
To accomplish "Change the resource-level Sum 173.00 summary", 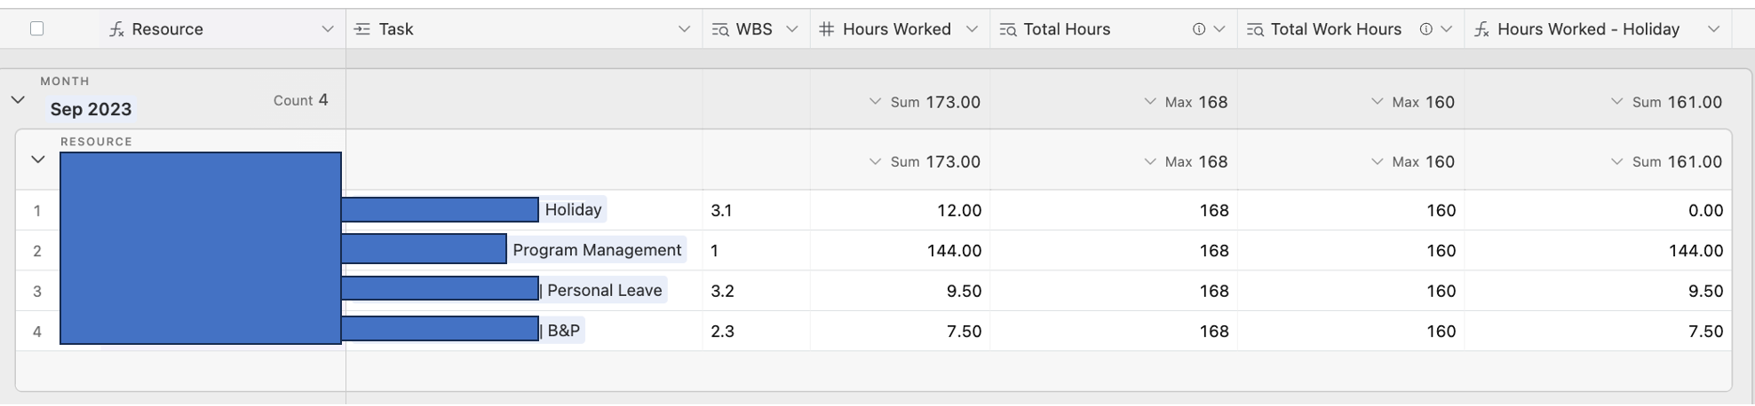I will 925,161.
